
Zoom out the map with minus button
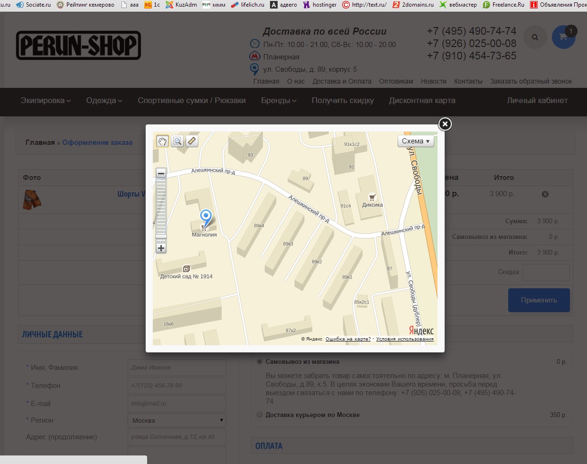(161, 173)
